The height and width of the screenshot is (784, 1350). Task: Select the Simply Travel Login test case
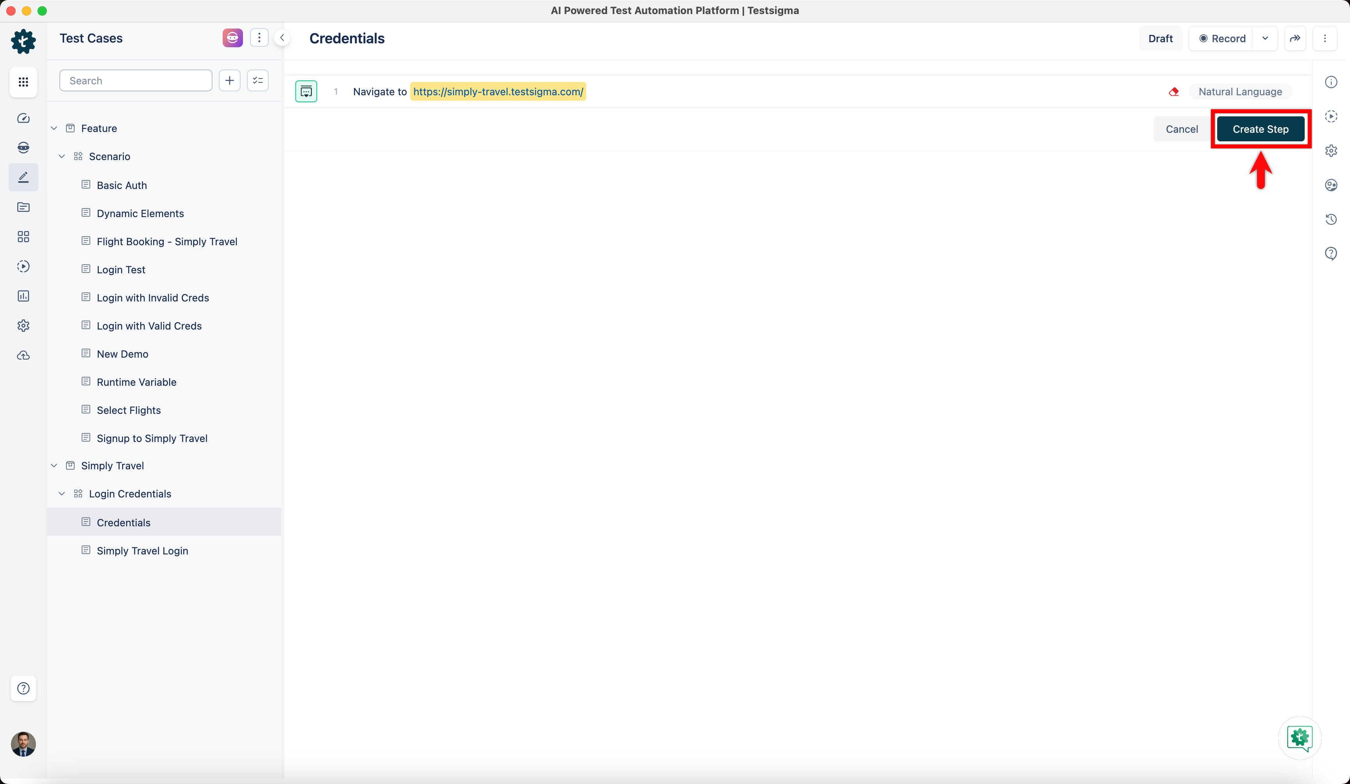142,550
